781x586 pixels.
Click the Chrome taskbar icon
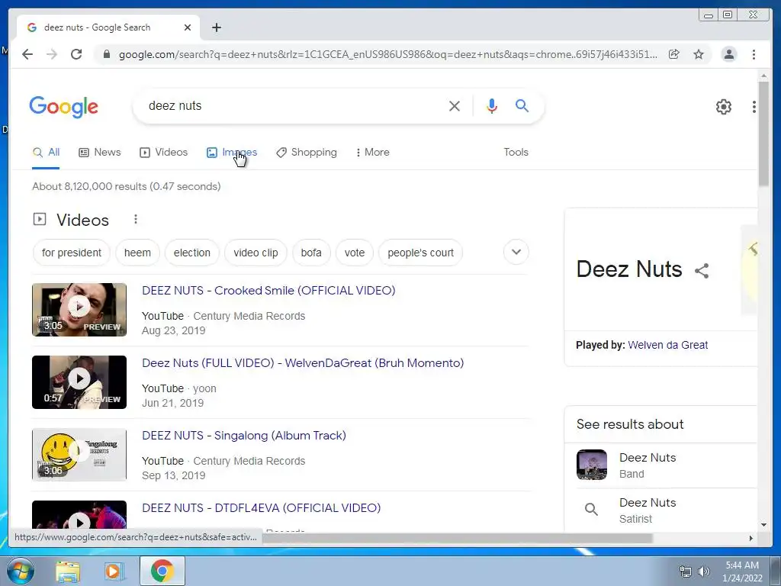162,571
